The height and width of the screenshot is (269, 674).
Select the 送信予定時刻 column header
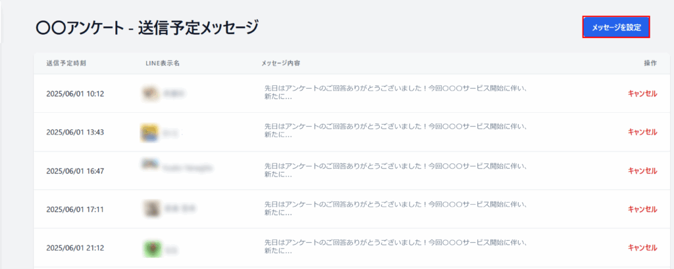66,63
